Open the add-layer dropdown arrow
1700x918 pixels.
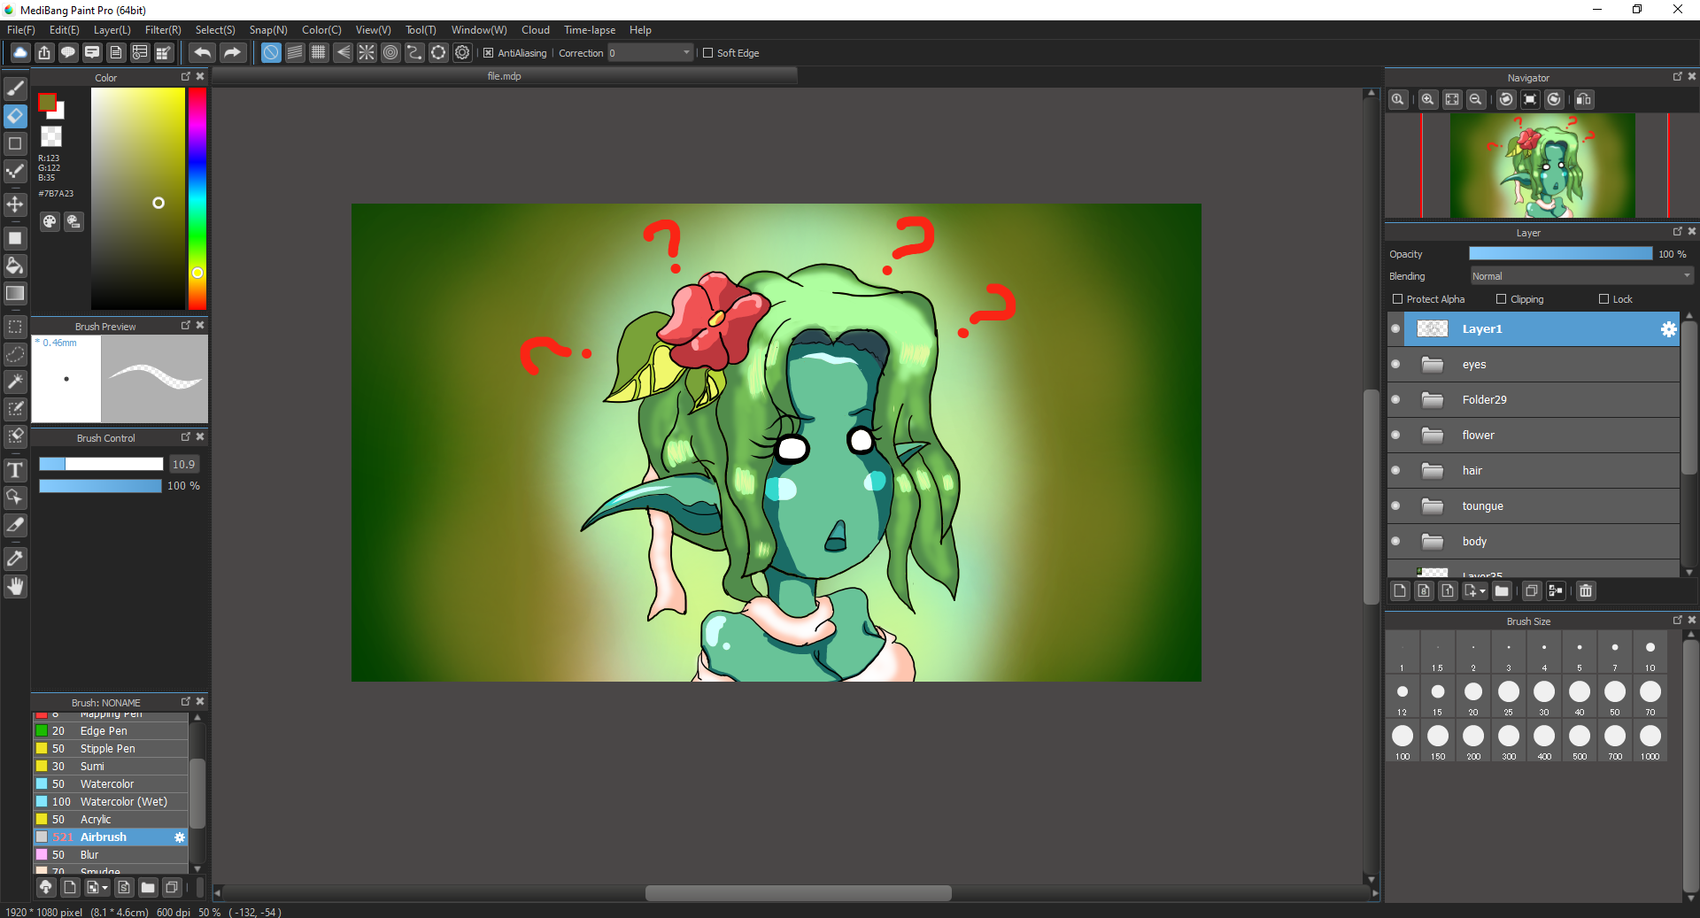click(x=1483, y=590)
